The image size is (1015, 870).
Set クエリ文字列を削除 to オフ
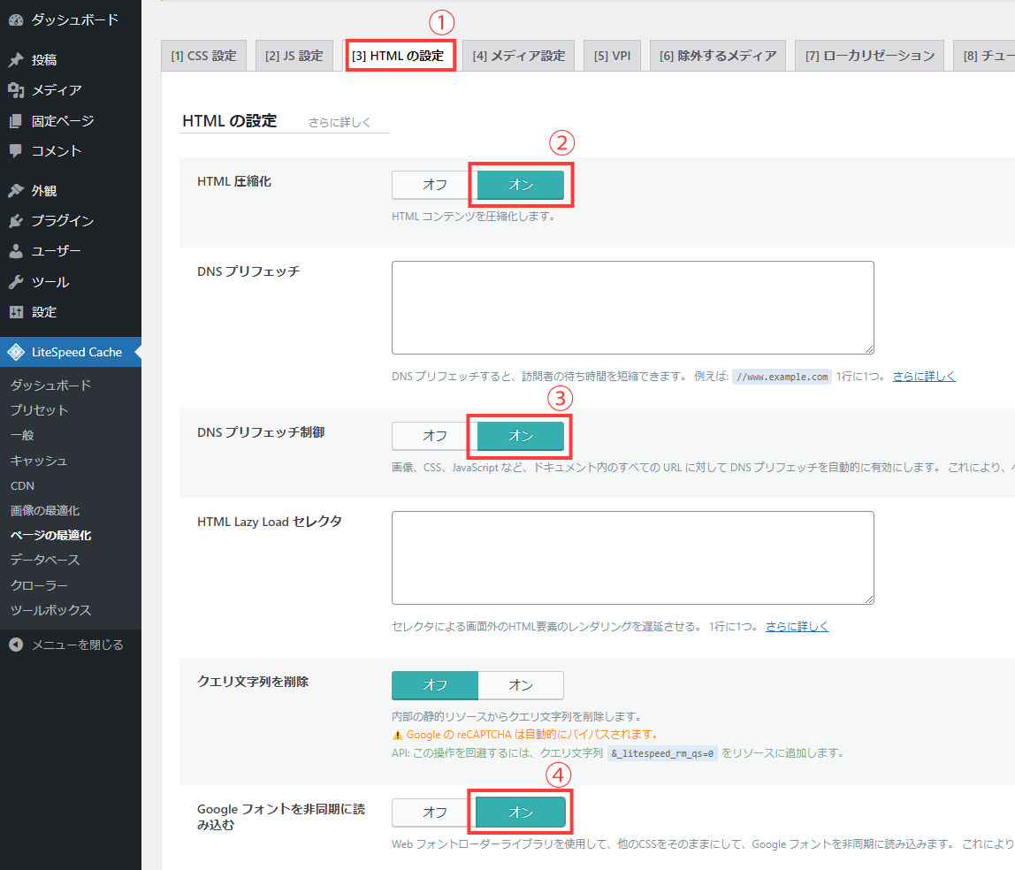coord(434,685)
